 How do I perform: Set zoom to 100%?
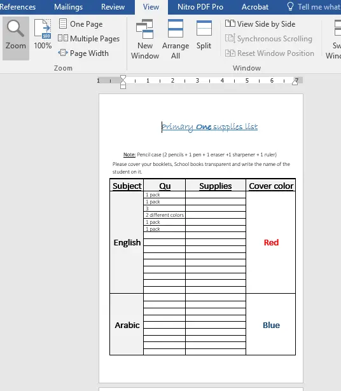point(43,34)
